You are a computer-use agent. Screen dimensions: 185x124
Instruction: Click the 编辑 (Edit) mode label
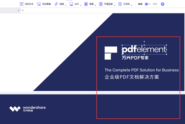click(x=140, y=4)
